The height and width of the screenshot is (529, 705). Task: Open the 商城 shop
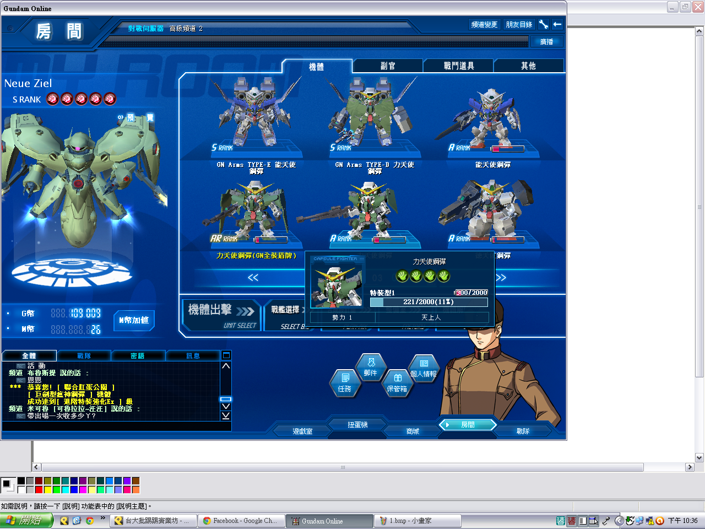413,431
